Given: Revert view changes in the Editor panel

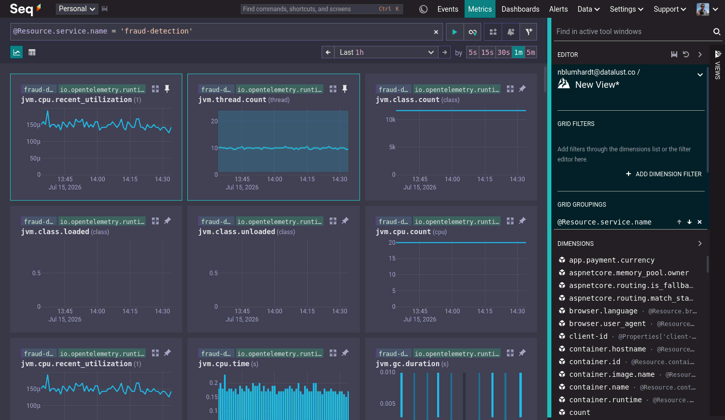Looking at the screenshot, I should click(686, 54).
